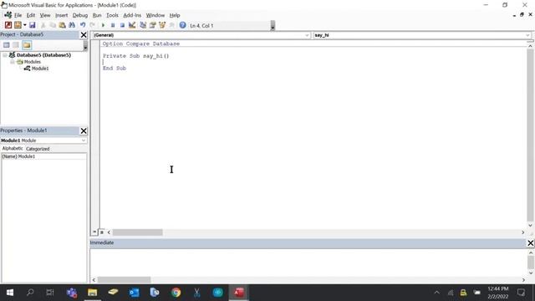Click inside the Immediate window text area
535x301 pixels.
coord(308,262)
